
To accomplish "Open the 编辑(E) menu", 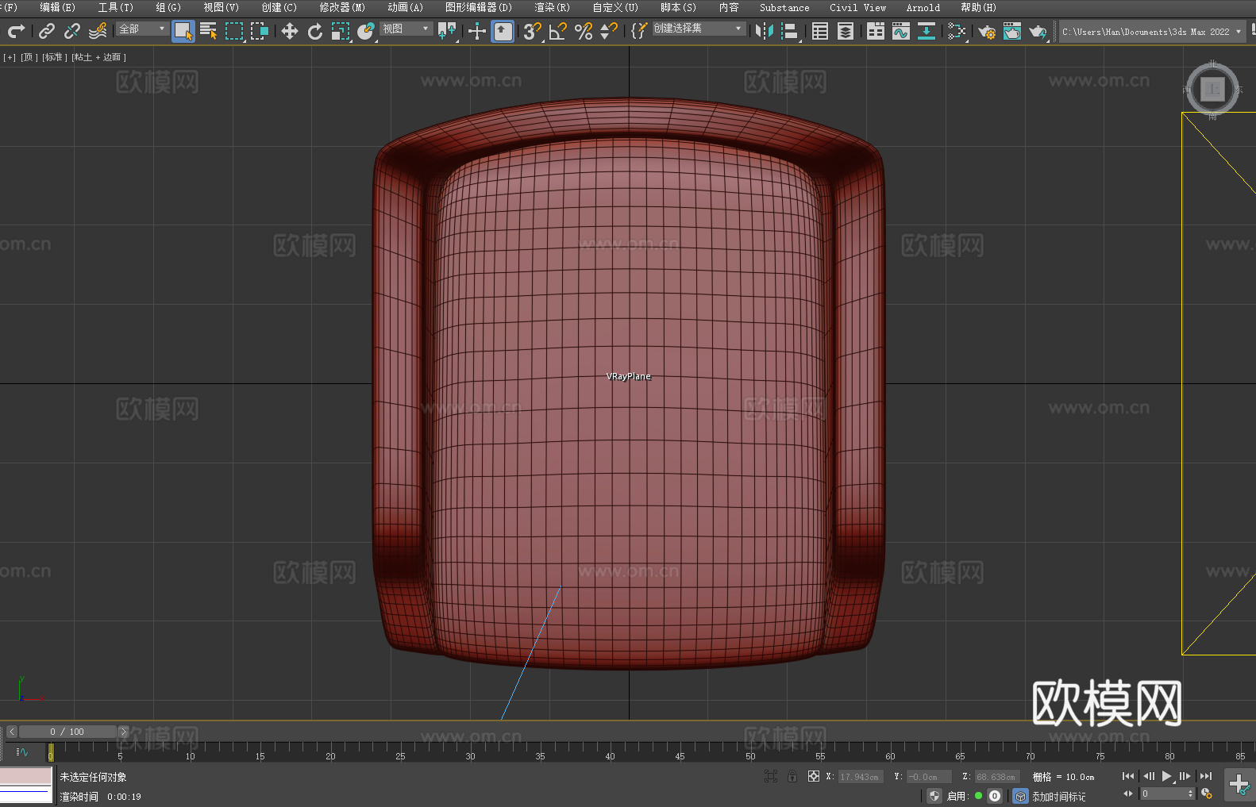I will click(58, 7).
